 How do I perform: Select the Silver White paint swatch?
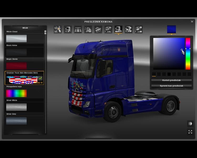point(17,107)
